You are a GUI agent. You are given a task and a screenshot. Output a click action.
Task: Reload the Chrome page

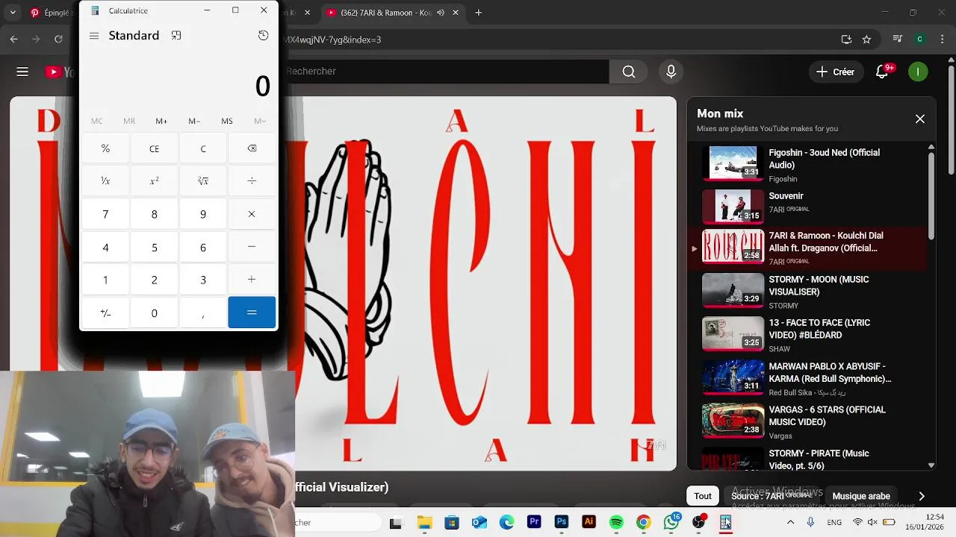[58, 40]
